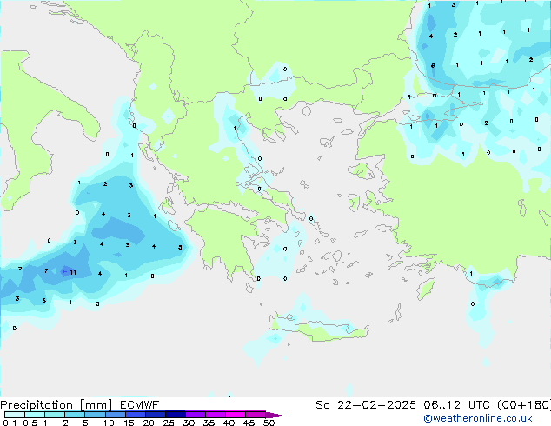Choose the 2–5 mm legend color box
The image size is (551, 426).
pyautogui.click(x=75, y=415)
